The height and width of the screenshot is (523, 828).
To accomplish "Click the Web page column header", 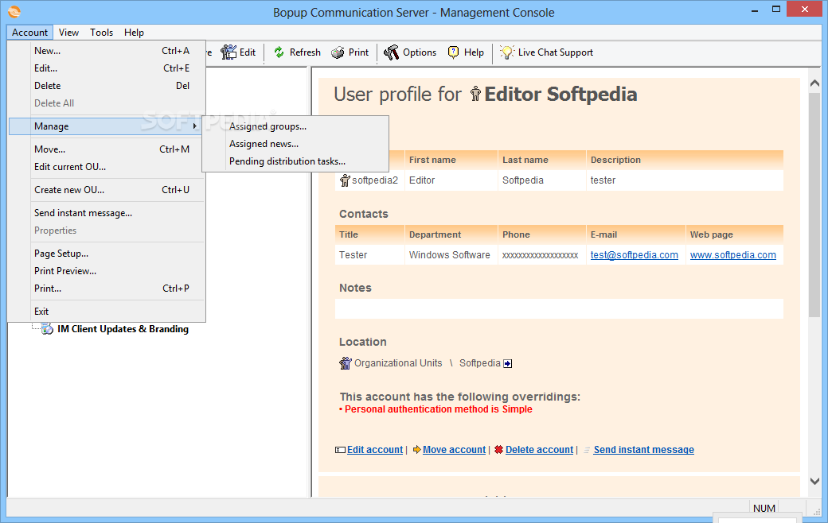I will click(734, 234).
